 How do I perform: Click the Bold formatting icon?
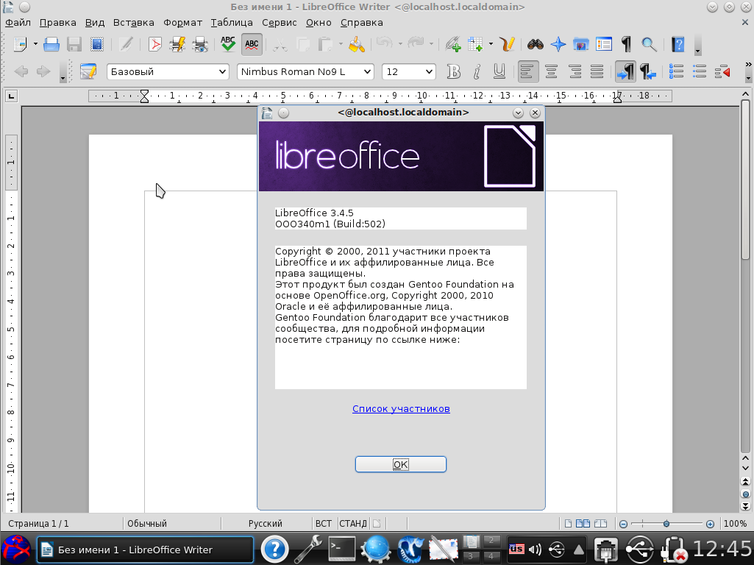[x=454, y=71]
